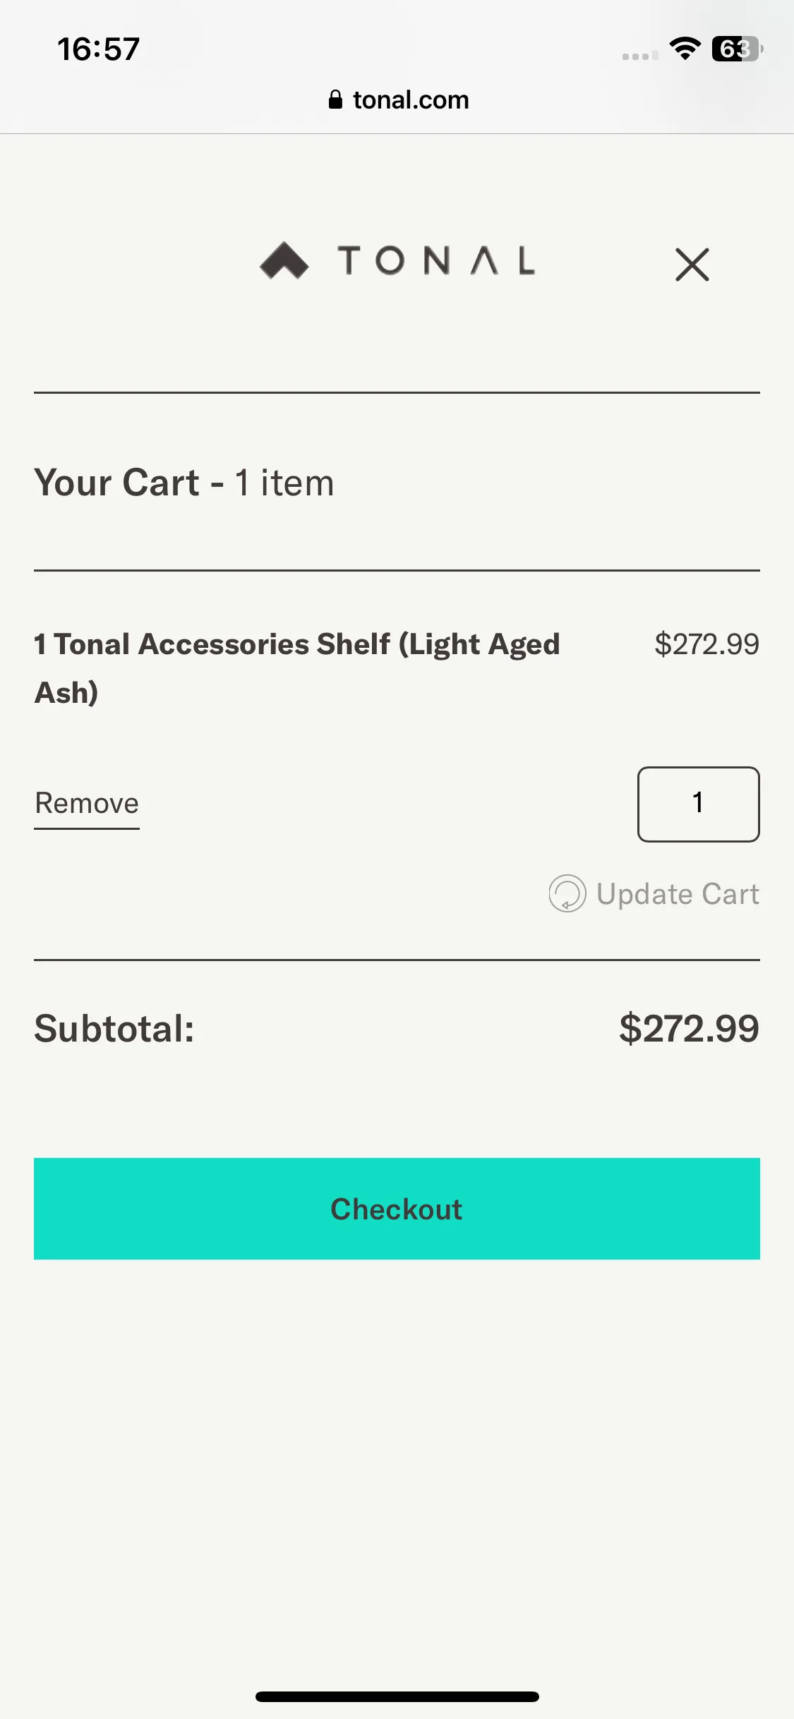This screenshot has height=1719, width=794.
Task: Click the $272.99 item price
Action: 706,644
